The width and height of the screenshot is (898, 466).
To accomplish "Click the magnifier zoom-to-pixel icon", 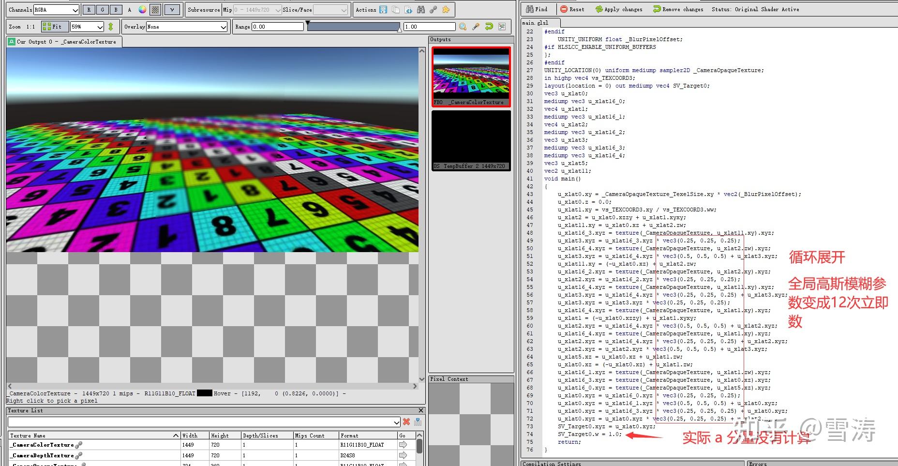I will point(463,27).
